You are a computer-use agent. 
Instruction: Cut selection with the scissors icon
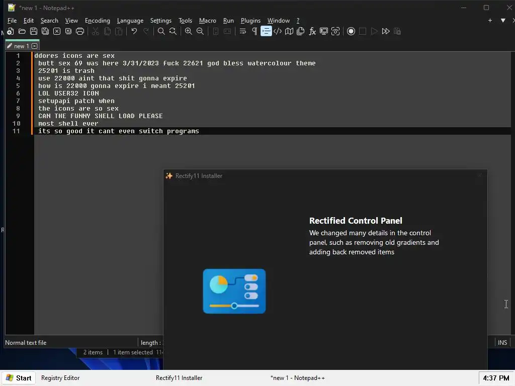96,31
